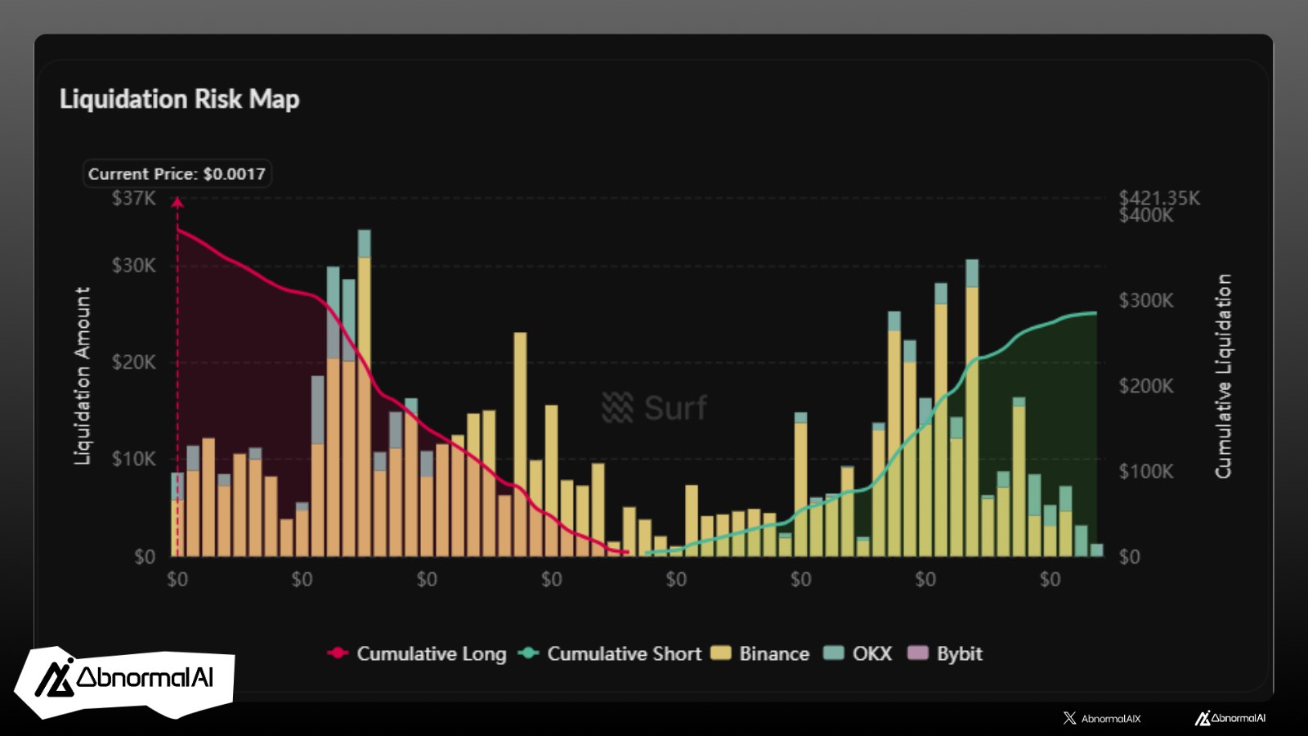Click the Liquidation Amount axis title
Viewport: 1308px width, 736px height.
(82, 376)
